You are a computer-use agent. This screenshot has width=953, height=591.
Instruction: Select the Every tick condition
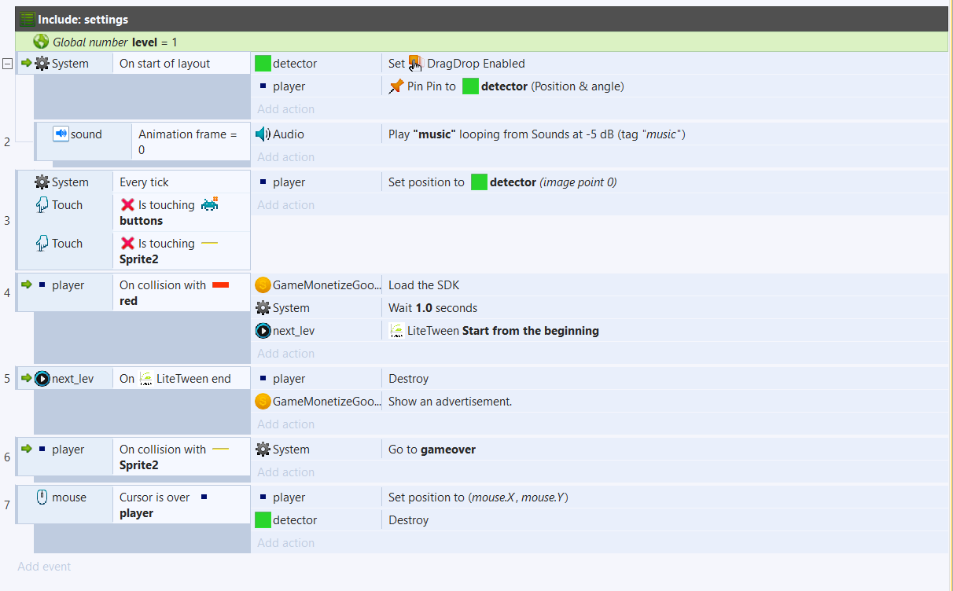[x=144, y=182]
